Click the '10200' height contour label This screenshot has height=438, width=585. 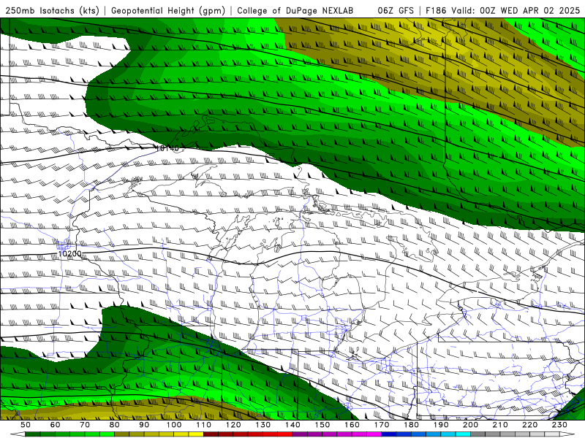(69, 254)
